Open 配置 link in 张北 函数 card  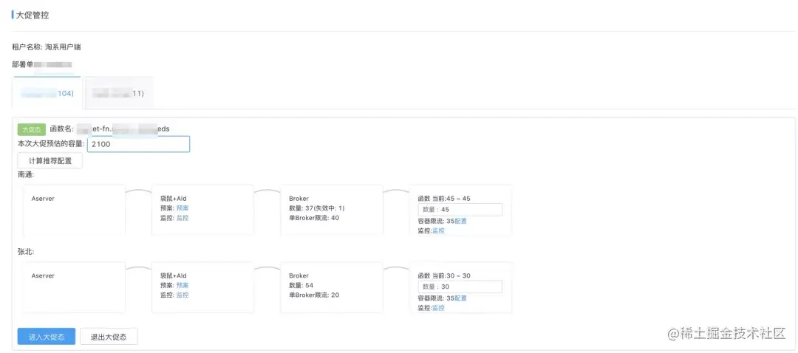(x=460, y=298)
